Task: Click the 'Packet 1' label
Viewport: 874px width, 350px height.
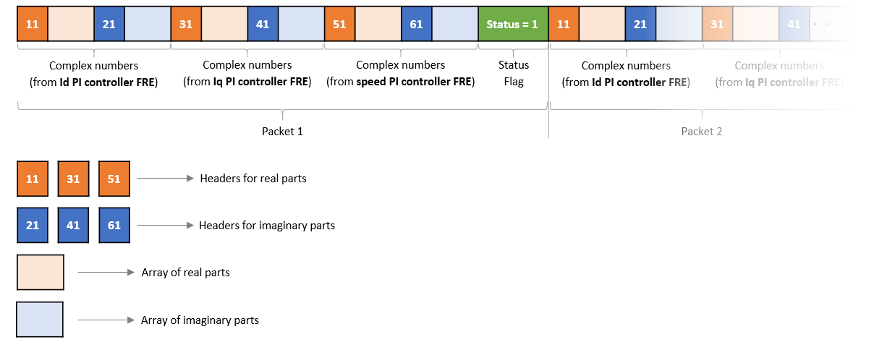Action: 282,132
